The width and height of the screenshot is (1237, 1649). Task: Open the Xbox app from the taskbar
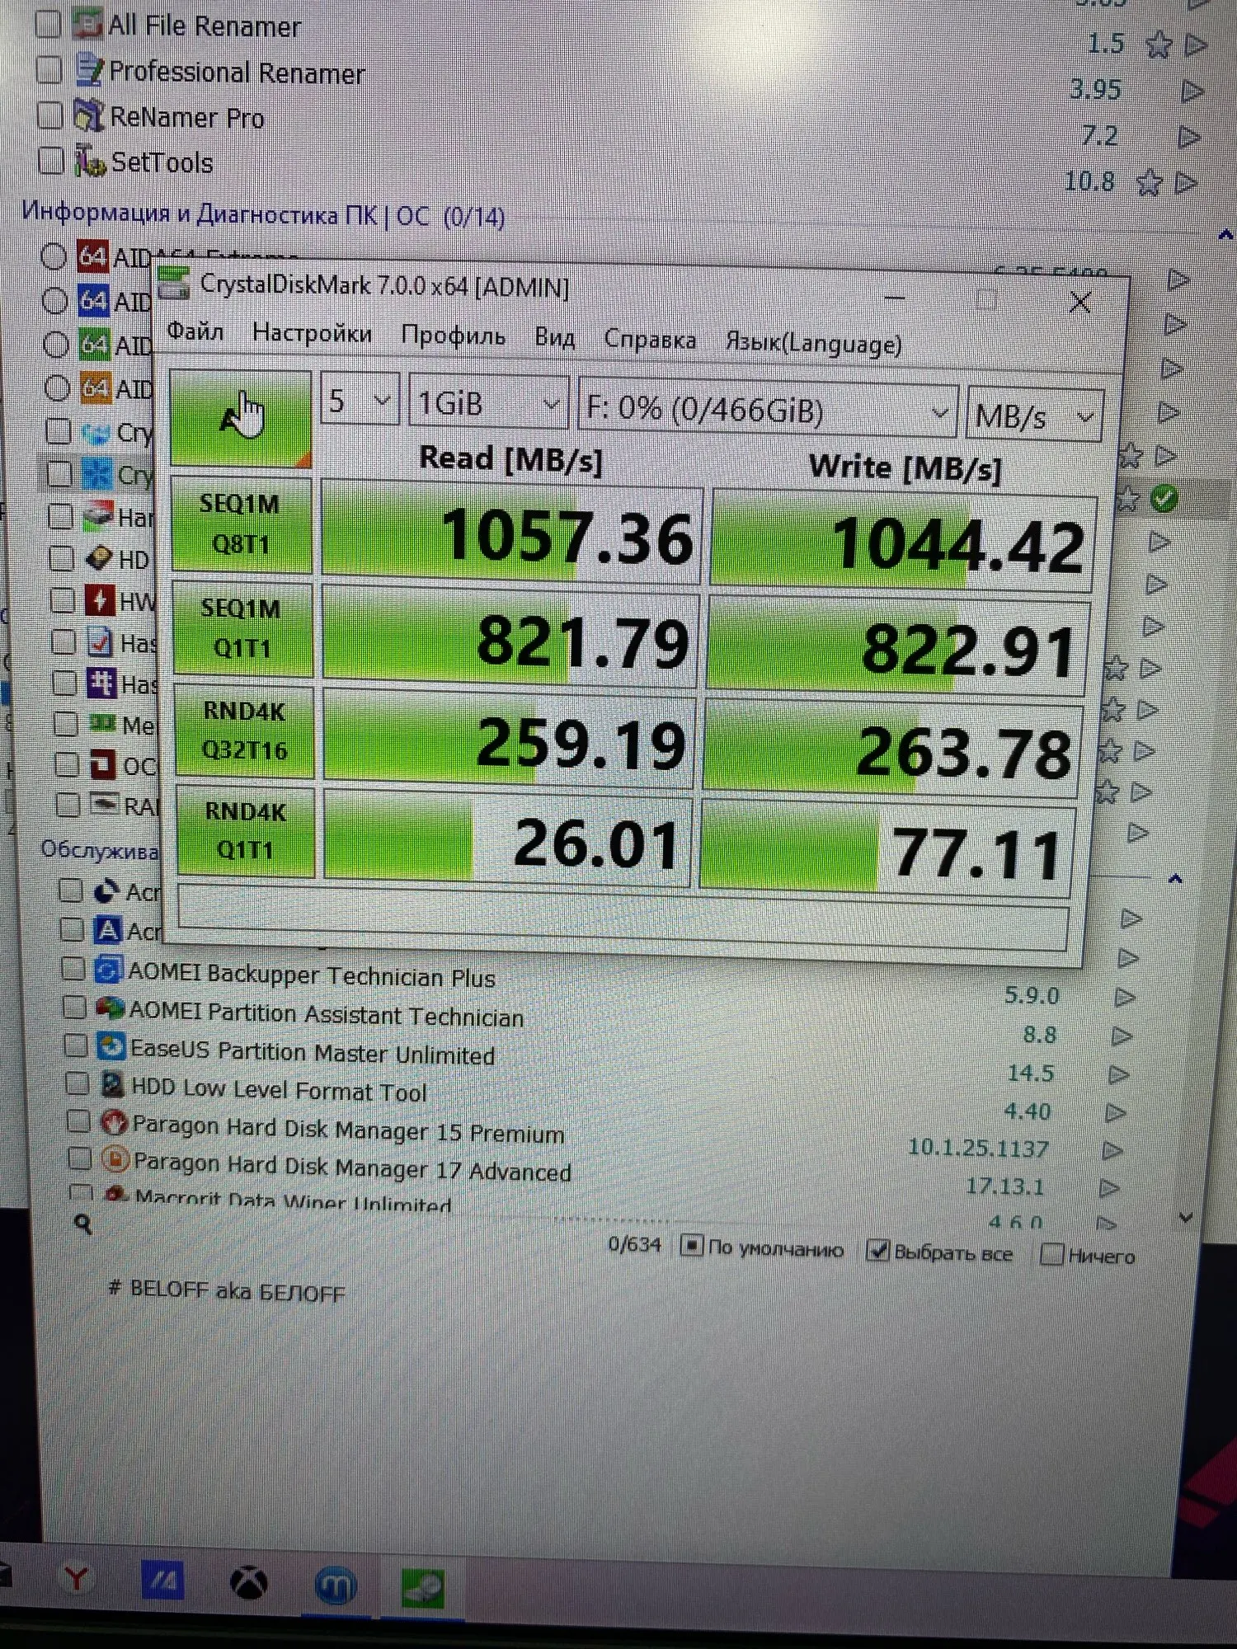[248, 1583]
